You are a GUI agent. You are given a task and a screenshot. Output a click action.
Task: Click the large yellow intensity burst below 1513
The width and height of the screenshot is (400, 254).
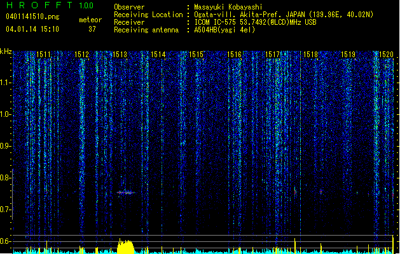pos(125,246)
